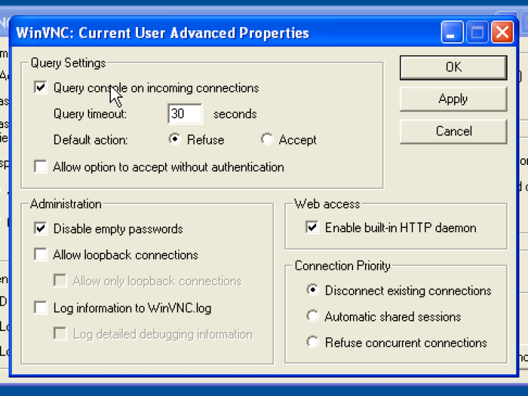Viewport: 528px width, 396px height.
Task: Enable accept without authentication option
Action: (40, 167)
